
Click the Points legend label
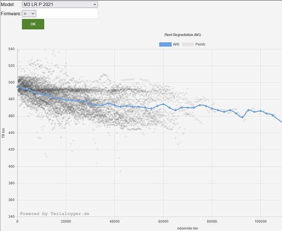pos(200,44)
